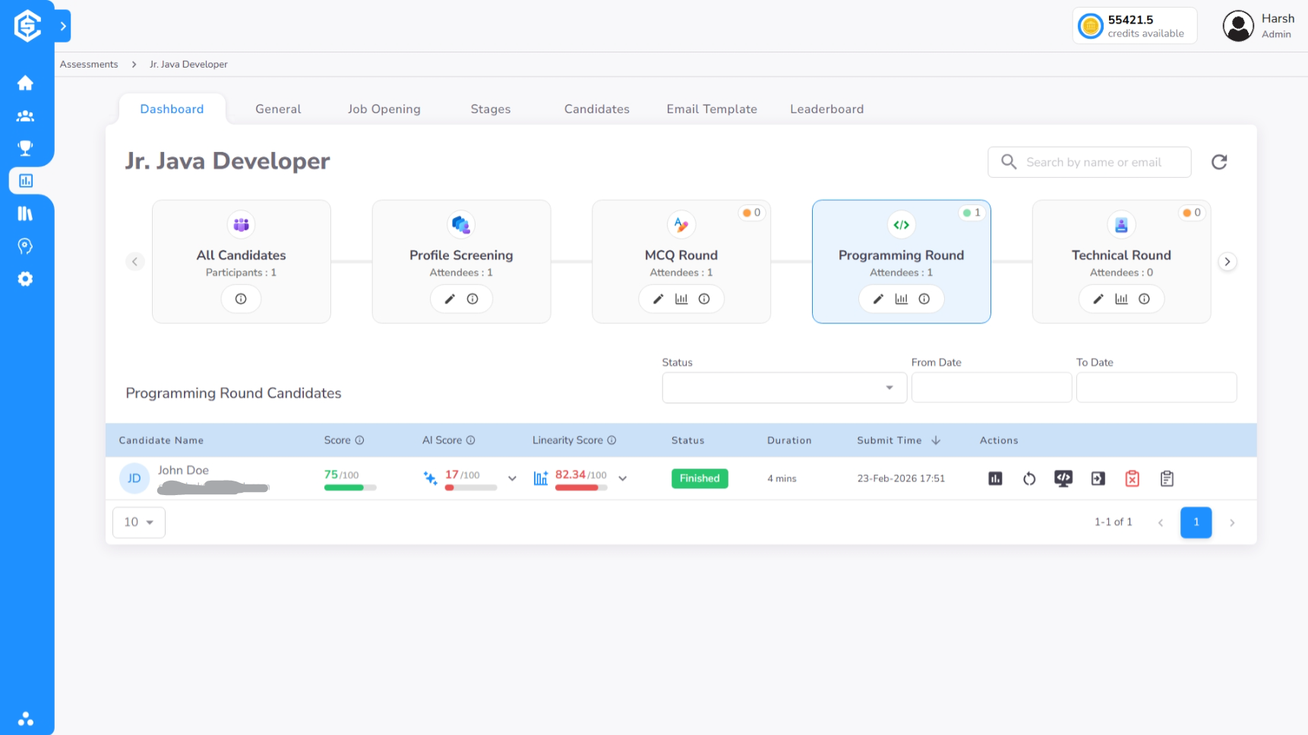Open the rows-per-page selector showing 10
This screenshot has height=735, width=1308.
[x=138, y=522]
